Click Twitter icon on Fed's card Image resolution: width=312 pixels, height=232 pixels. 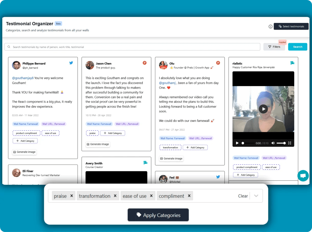click(x=218, y=177)
